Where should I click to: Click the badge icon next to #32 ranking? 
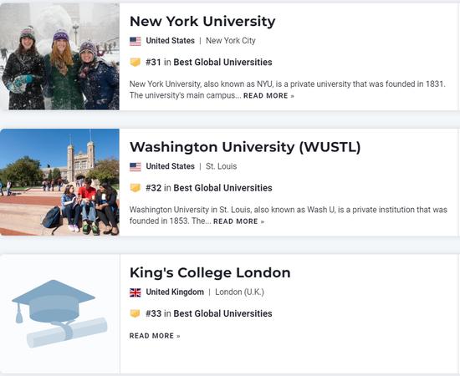135,188
